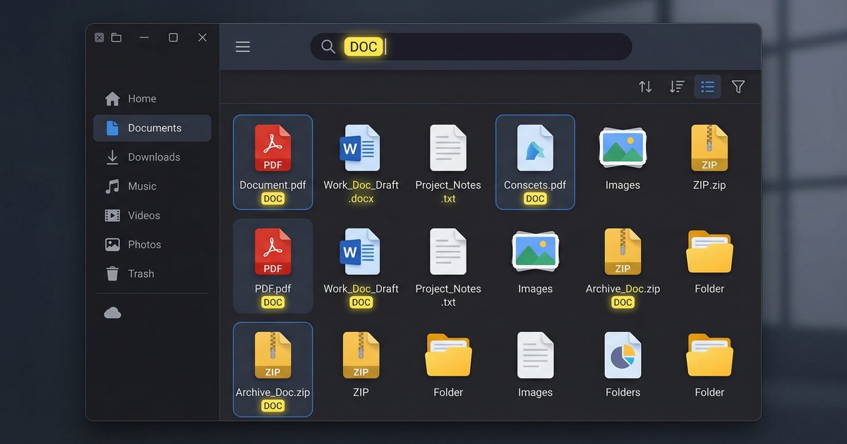Click the cloud icon below the sidebar divider
This screenshot has width=847, height=444.
[x=112, y=313]
